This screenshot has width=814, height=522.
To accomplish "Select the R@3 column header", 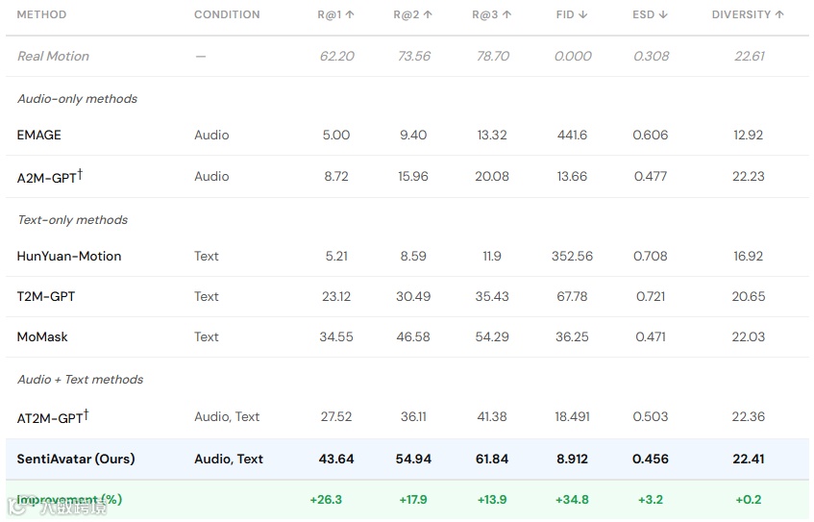I will [x=492, y=14].
